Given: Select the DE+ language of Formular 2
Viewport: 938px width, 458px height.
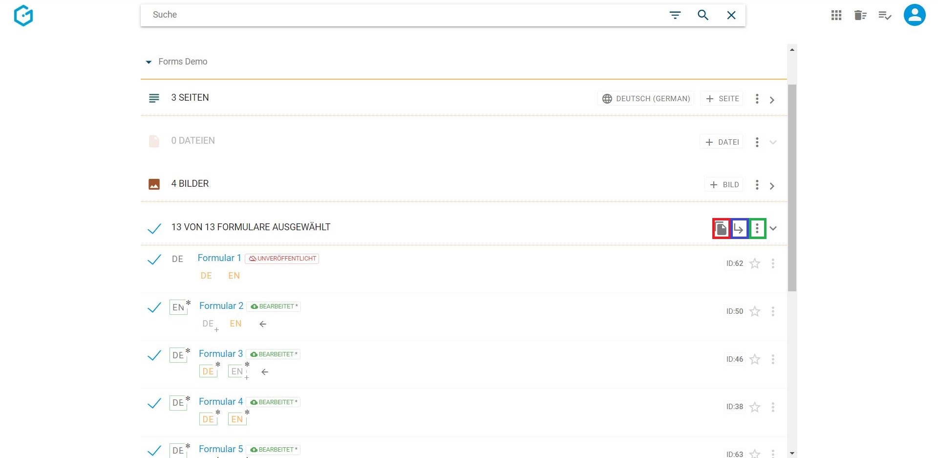Looking at the screenshot, I should click(209, 324).
